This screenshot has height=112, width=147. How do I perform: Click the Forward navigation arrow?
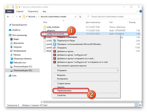13,17
